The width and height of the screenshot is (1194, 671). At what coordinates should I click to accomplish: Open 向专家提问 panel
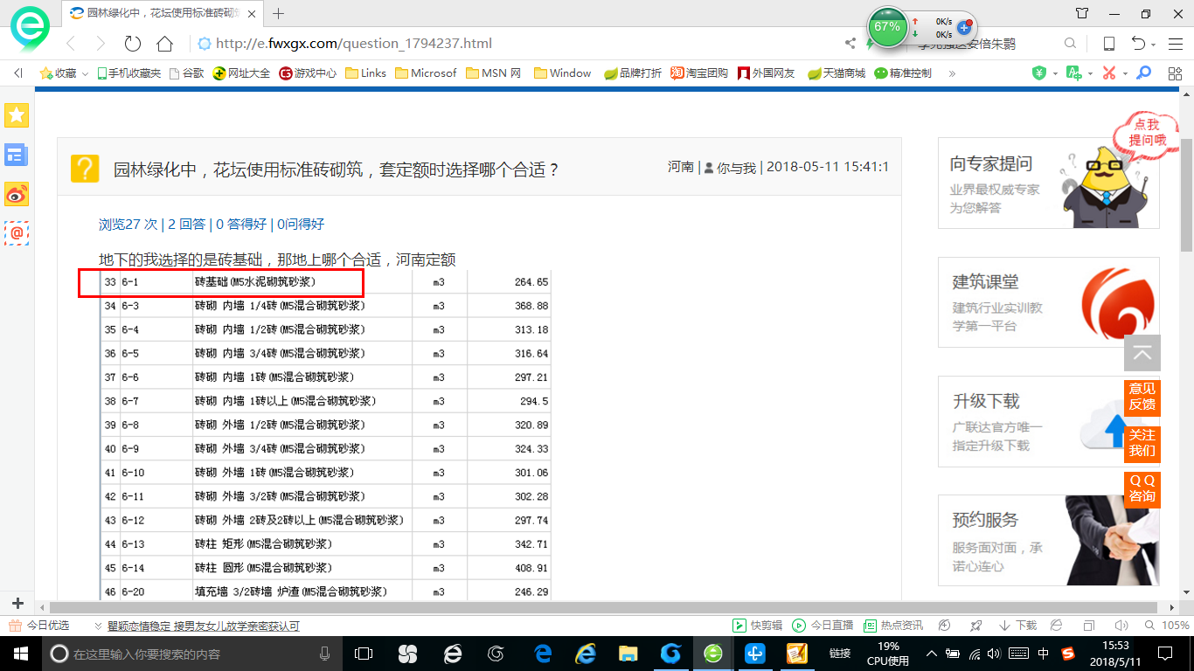(1048, 183)
